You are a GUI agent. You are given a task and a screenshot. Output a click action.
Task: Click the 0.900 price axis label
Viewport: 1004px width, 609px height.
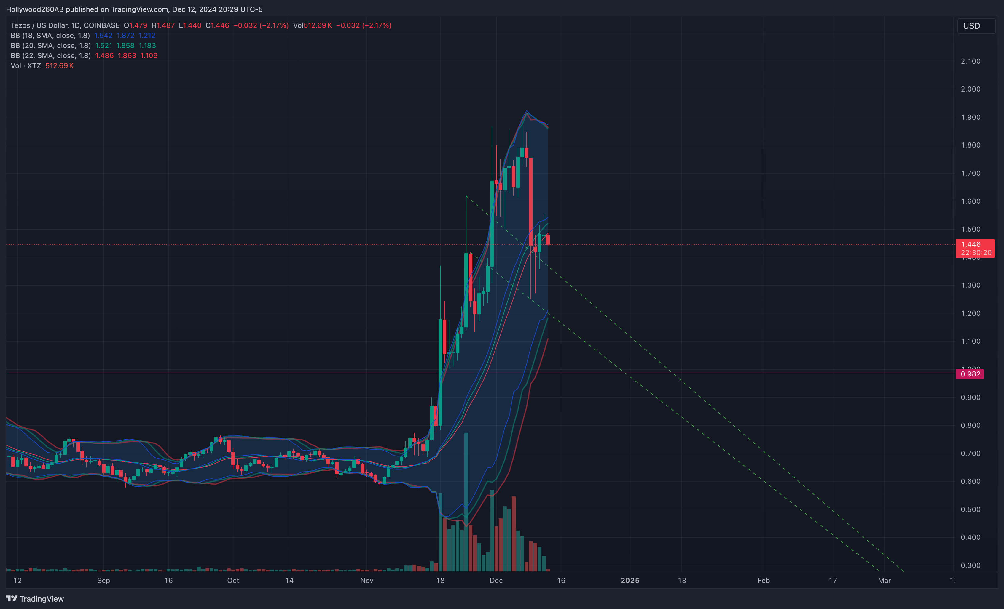tap(970, 397)
